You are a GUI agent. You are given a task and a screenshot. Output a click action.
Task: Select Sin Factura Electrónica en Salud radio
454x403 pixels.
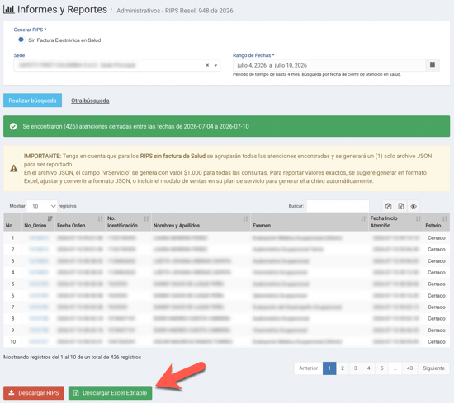tap(21, 40)
